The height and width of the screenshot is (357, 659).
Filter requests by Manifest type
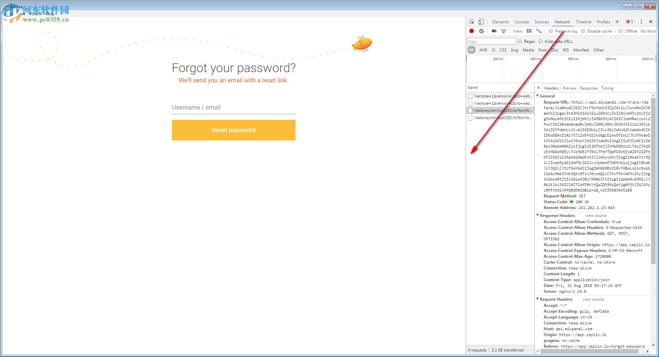click(581, 50)
